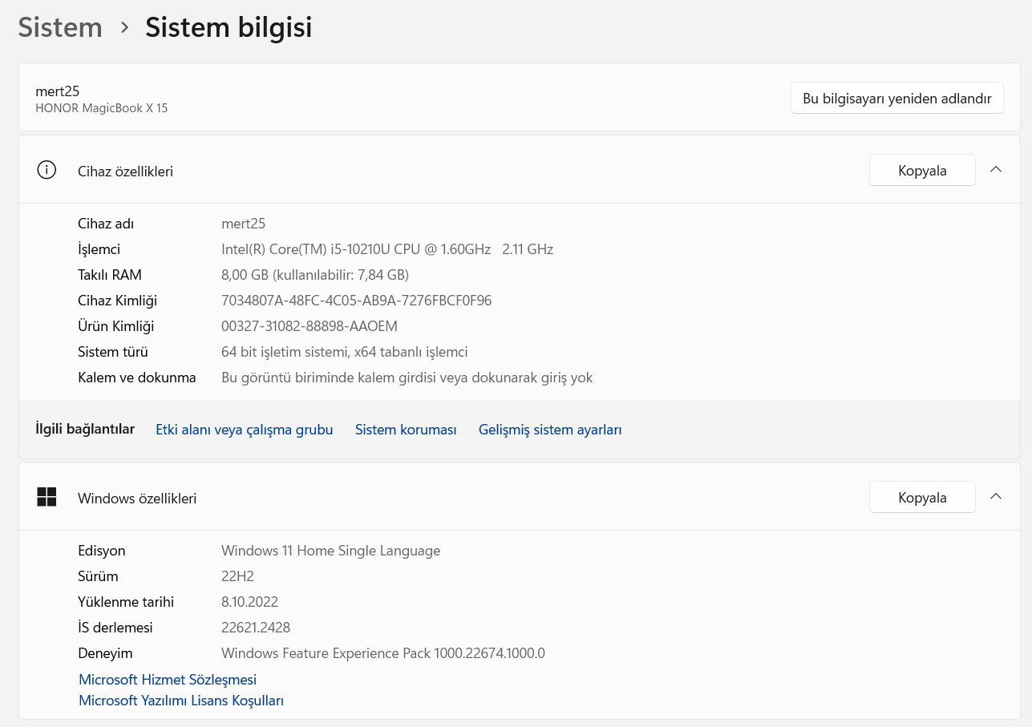Click the install date 8.10.2022
Image resolution: width=1032 pixels, height=727 pixels.
[x=249, y=602]
